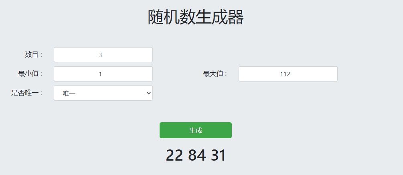Focus the 数目 input field
This screenshot has height=175, width=403.
(103, 55)
